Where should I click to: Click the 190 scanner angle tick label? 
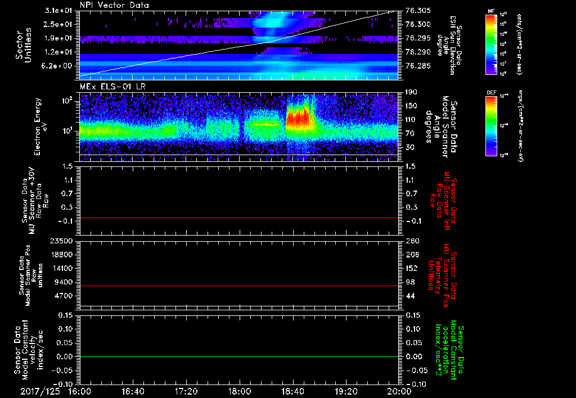412,93
